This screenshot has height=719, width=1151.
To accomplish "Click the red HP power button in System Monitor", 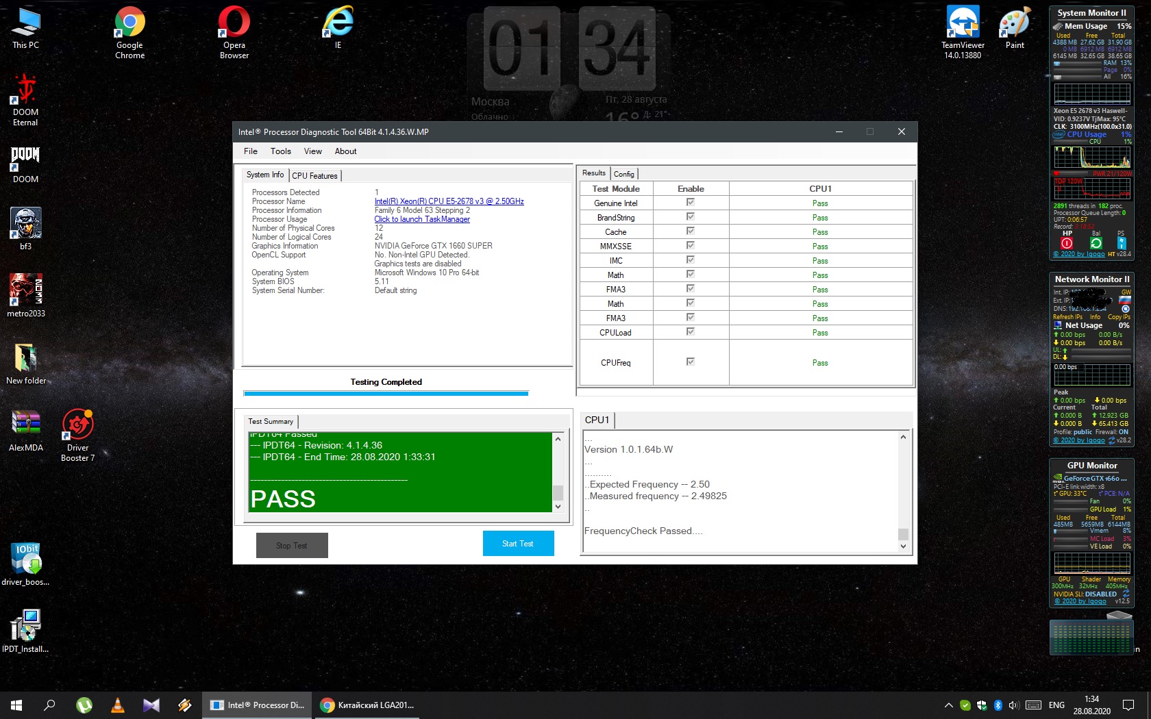I will pos(1067,243).
